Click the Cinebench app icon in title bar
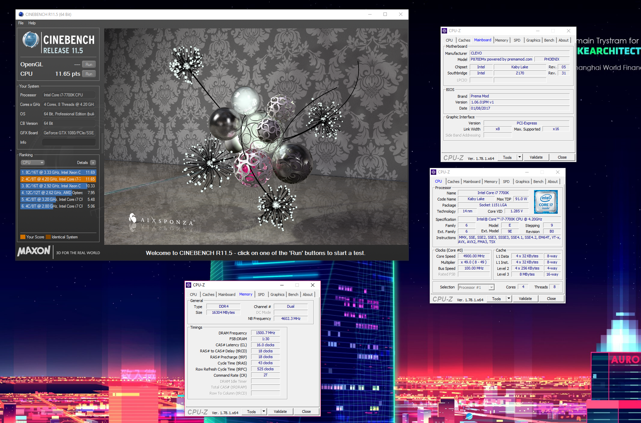The image size is (641, 423). click(x=21, y=14)
